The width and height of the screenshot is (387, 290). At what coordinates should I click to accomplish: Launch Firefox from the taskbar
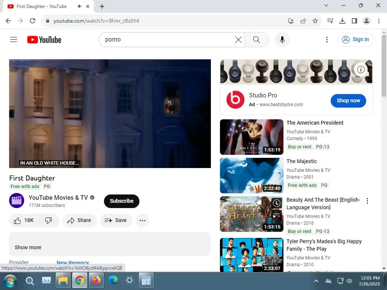coord(96,281)
